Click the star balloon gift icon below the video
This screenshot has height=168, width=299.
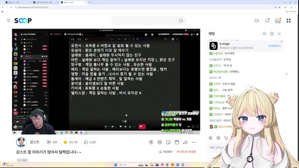pos(151,142)
